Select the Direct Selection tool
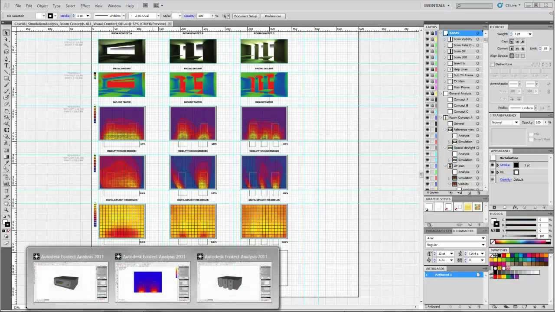The height and width of the screenshot is (312, 555). tap(7, 39)
